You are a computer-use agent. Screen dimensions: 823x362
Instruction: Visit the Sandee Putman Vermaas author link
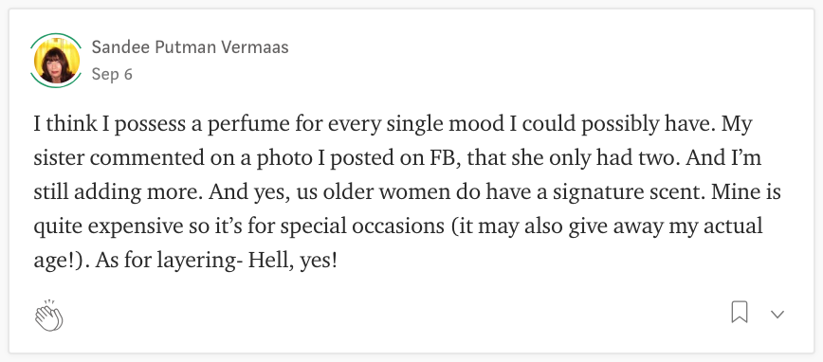[x=190, y=47]
